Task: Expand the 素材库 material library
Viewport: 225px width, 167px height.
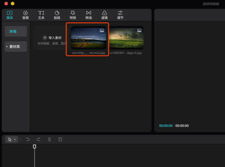Action: point(16,46)
